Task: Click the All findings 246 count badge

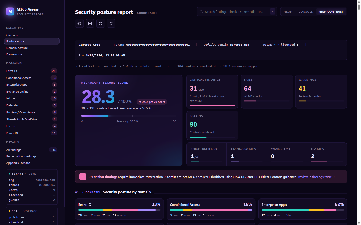Action: click(53, 150)
